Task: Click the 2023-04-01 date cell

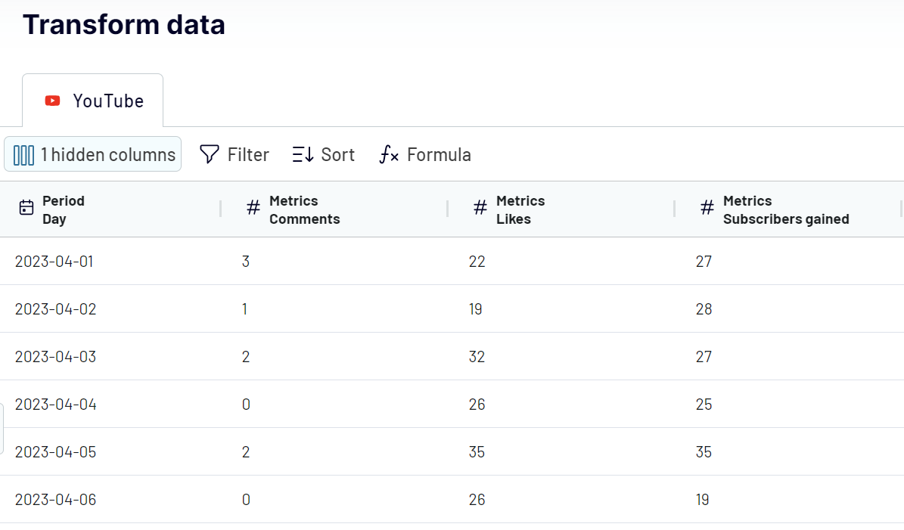Action: click(54, 262)
